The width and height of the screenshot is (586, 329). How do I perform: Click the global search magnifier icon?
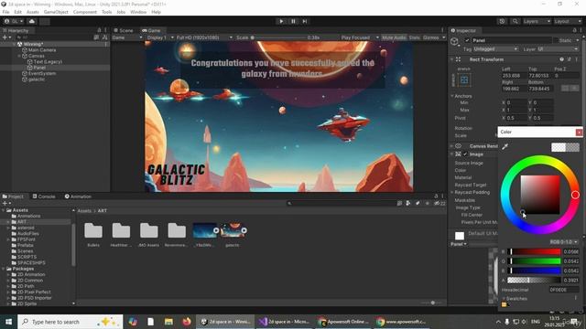515,21
